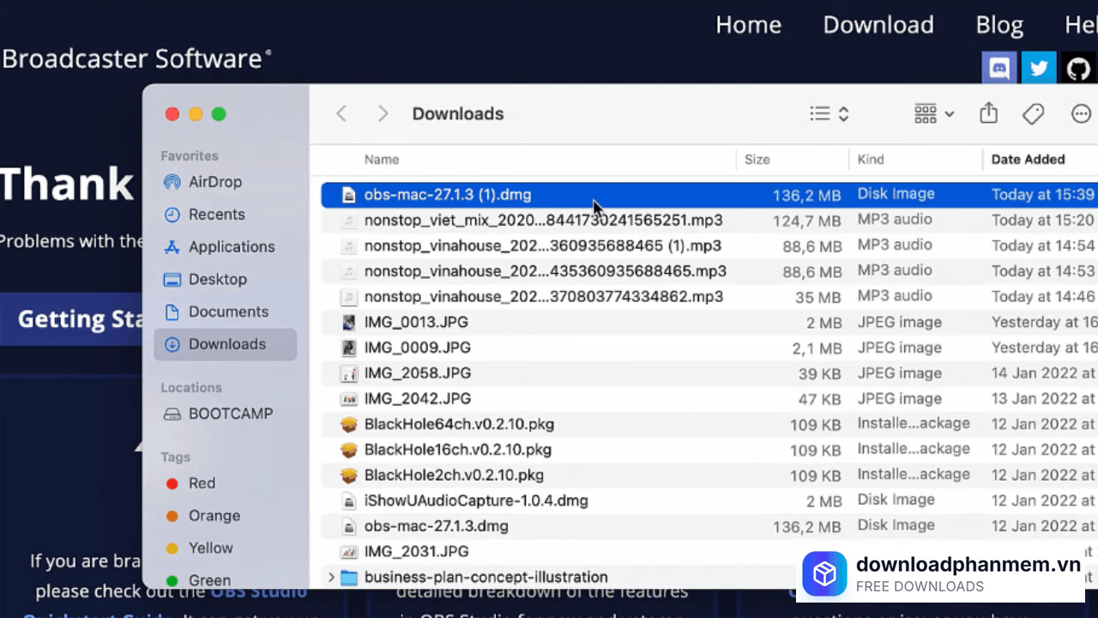Select IMG_0013.JPG file
The width and height of the screenshot is (1098, 618).
tap(709, 323)
